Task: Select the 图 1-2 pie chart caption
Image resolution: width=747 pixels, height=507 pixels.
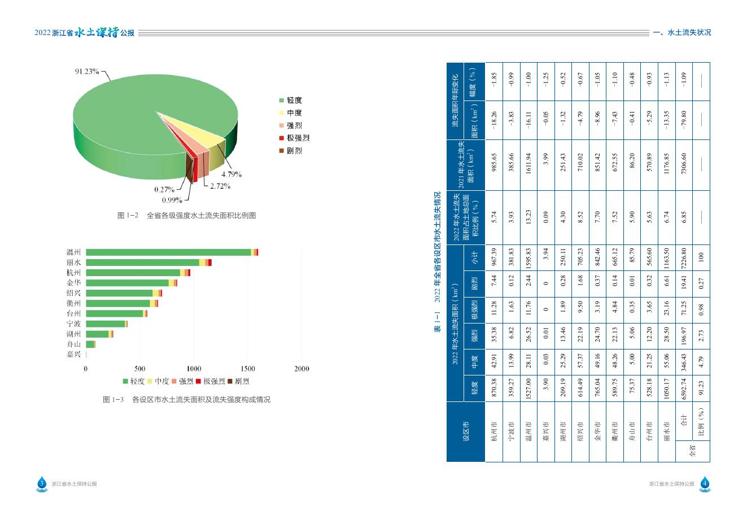Action: (187, 216)
